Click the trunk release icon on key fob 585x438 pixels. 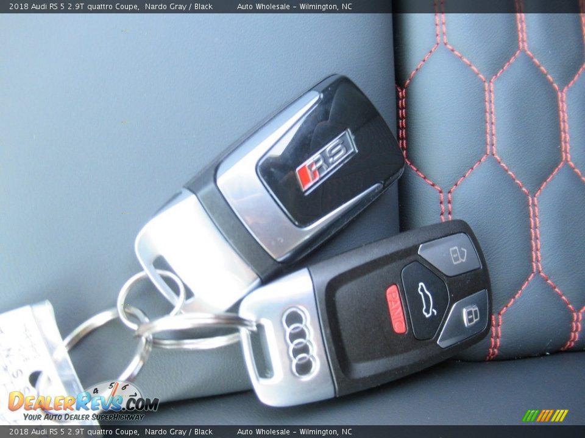pos(425,299)
